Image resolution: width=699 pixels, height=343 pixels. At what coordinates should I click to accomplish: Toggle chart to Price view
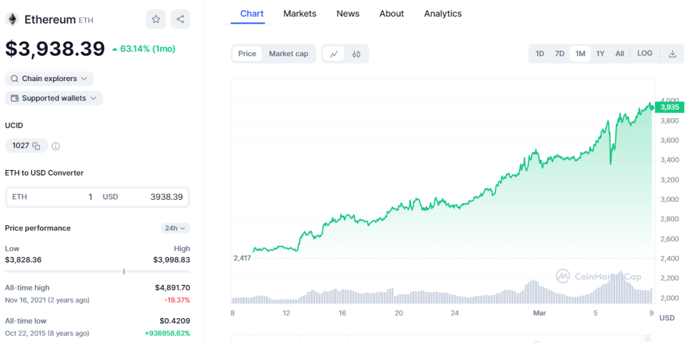click(247, 54)
